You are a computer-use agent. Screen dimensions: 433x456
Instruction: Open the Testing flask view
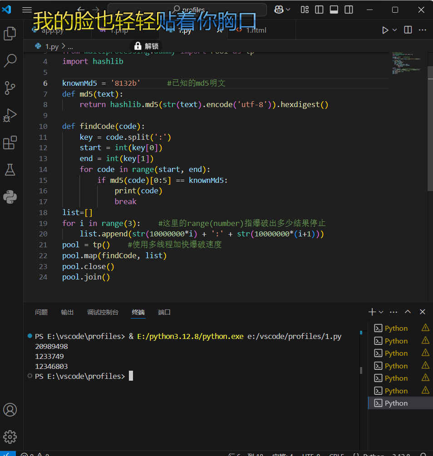point(10,170)
